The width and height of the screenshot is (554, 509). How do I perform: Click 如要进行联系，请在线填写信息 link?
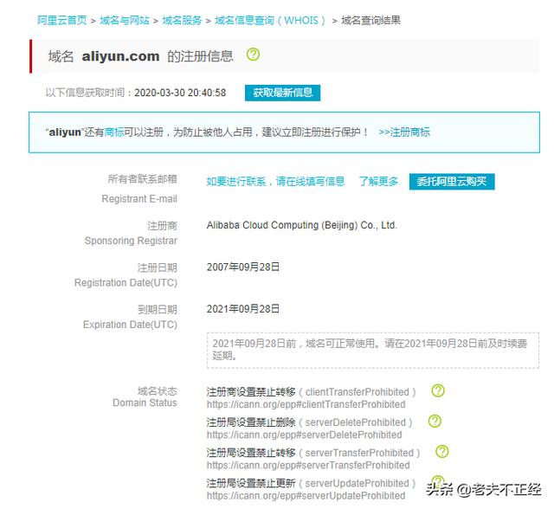tap(275, 181)
